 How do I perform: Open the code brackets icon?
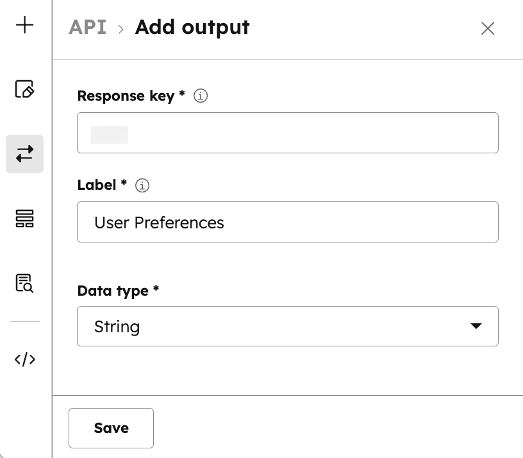(24, 359)
